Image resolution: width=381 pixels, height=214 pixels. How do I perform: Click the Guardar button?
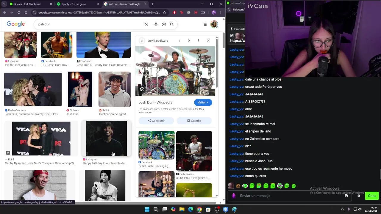194,121
